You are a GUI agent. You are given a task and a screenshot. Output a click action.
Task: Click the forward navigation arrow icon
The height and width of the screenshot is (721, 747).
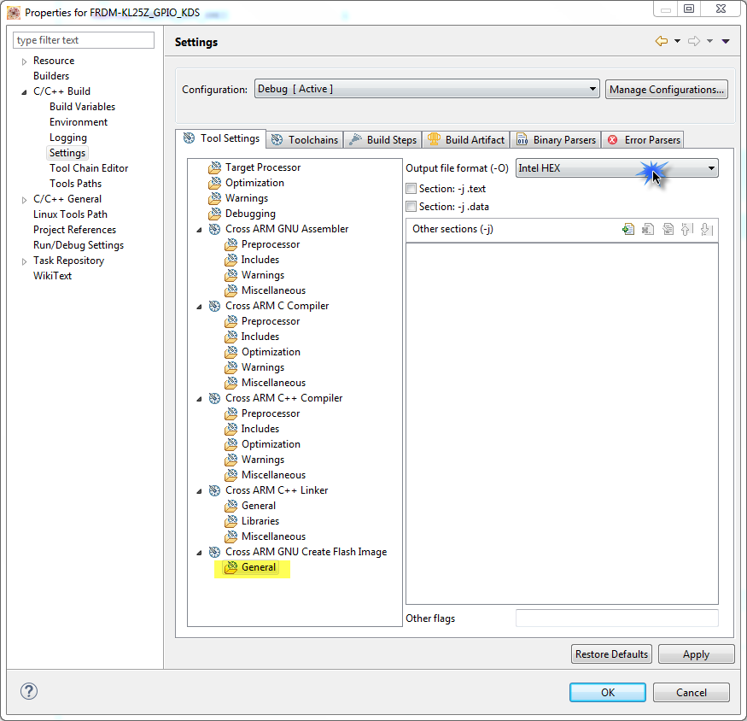(x=693, y=41)
